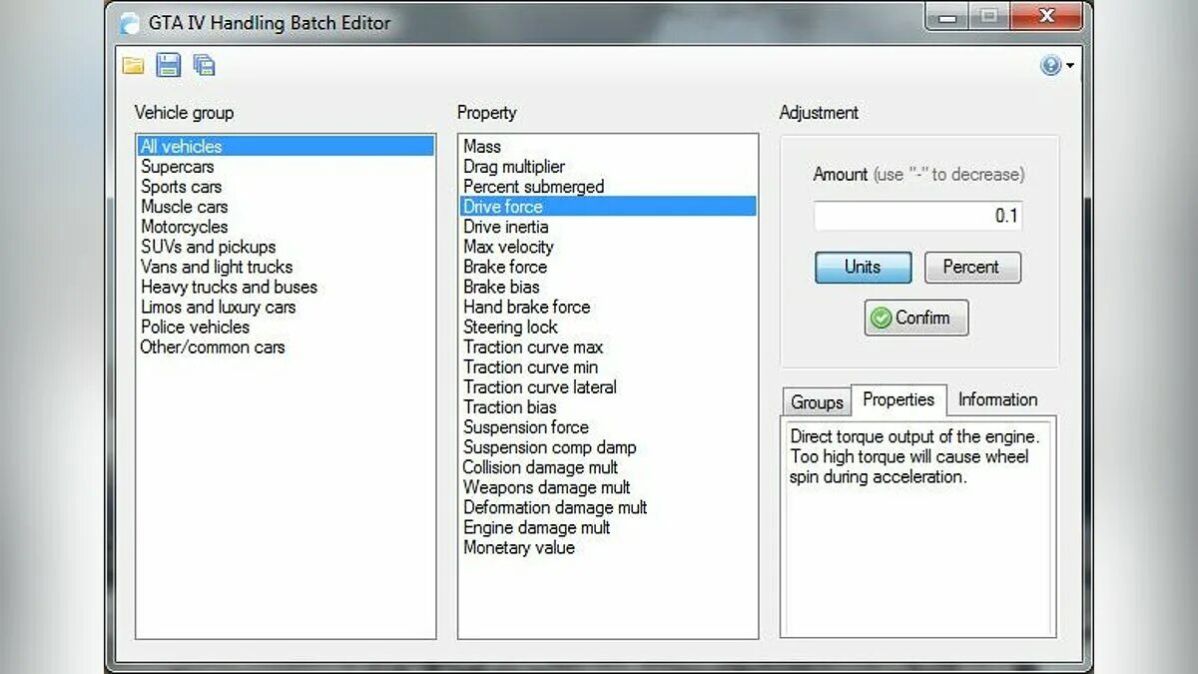Select the Drag multiplier property
Screen dimensions: 1198x674
(x=608, y=167)
